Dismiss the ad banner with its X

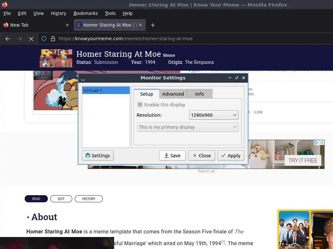[322, 143]
